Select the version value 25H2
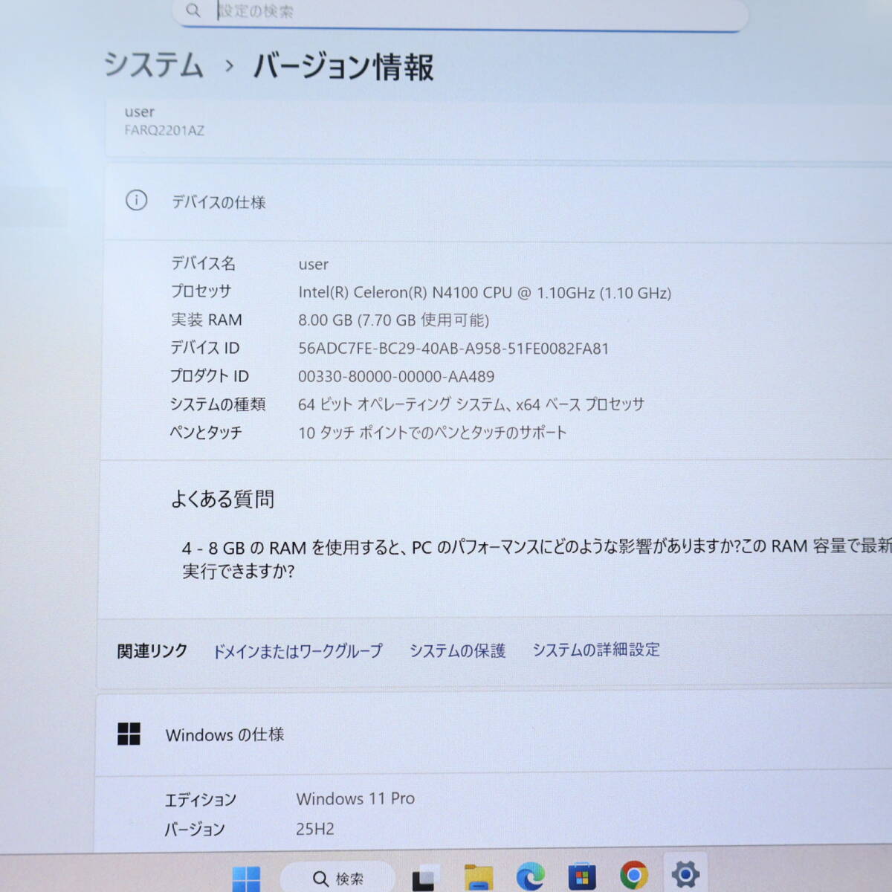 [x=315, y=829]
